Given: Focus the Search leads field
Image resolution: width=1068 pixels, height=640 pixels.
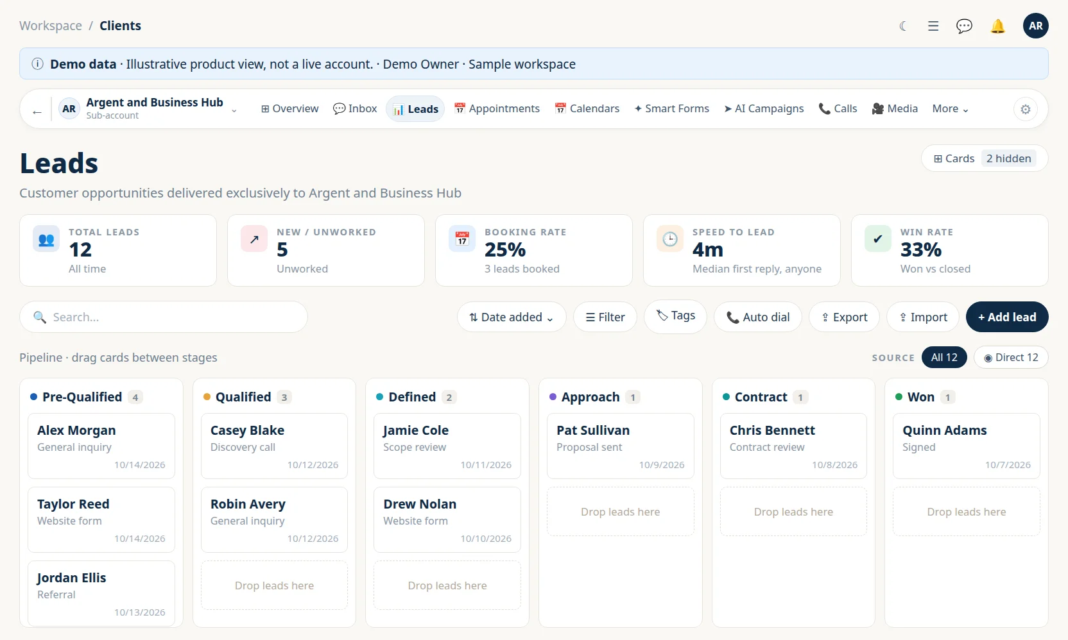Looking at the screenshot, I should click(x=164, y=317).
